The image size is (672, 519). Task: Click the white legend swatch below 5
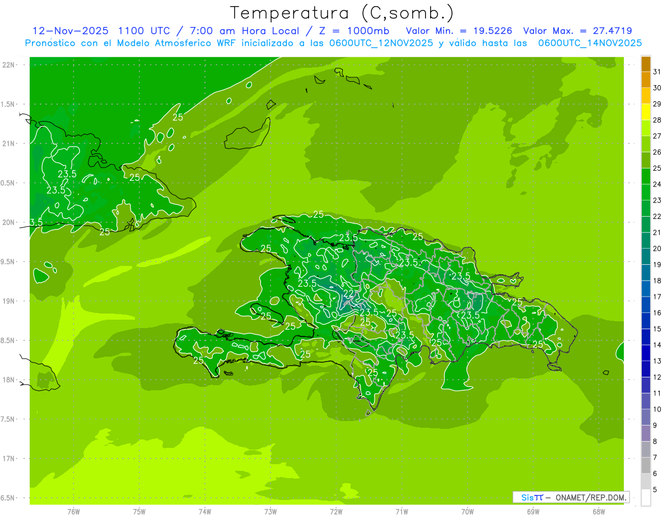646,498
